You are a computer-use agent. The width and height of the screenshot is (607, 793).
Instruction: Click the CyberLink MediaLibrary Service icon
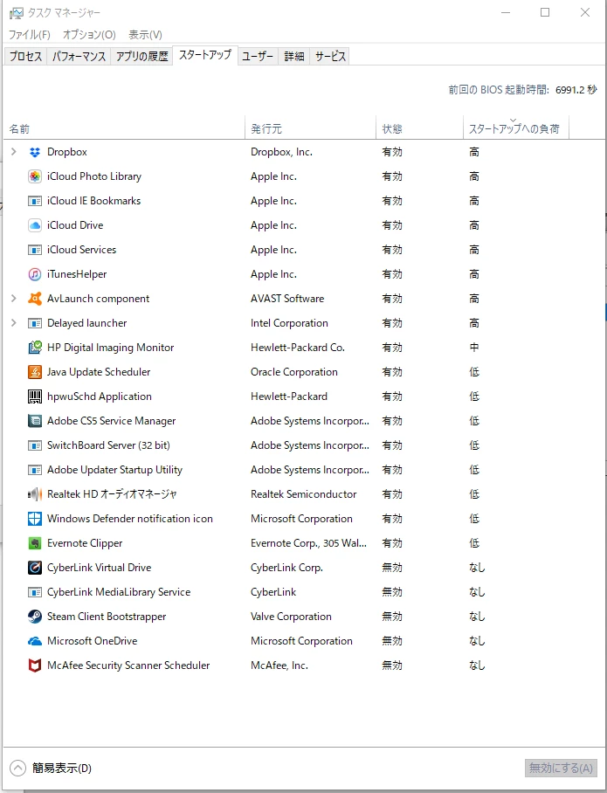point(34,592)
